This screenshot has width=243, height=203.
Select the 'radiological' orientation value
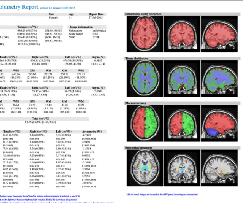coord(100,30)
